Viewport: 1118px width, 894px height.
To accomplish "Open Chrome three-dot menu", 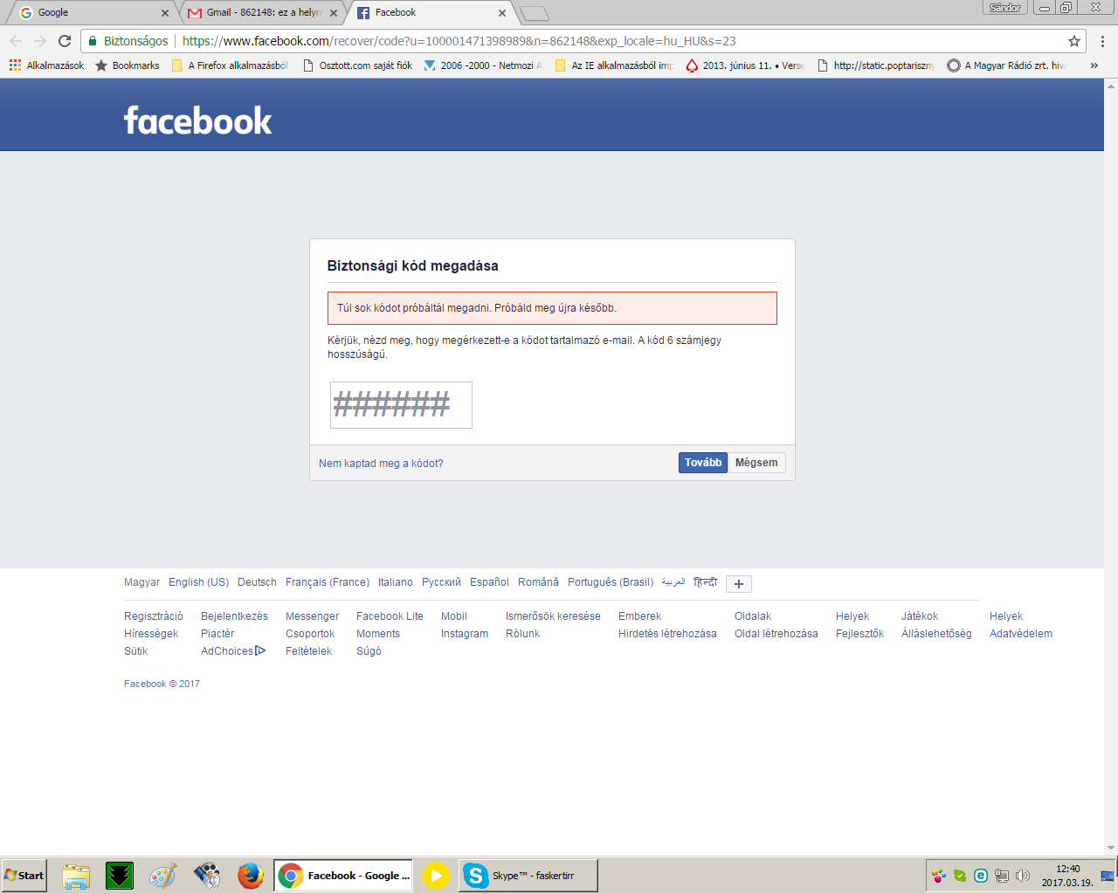I will pyautogui.click(x=1102, y=41).
